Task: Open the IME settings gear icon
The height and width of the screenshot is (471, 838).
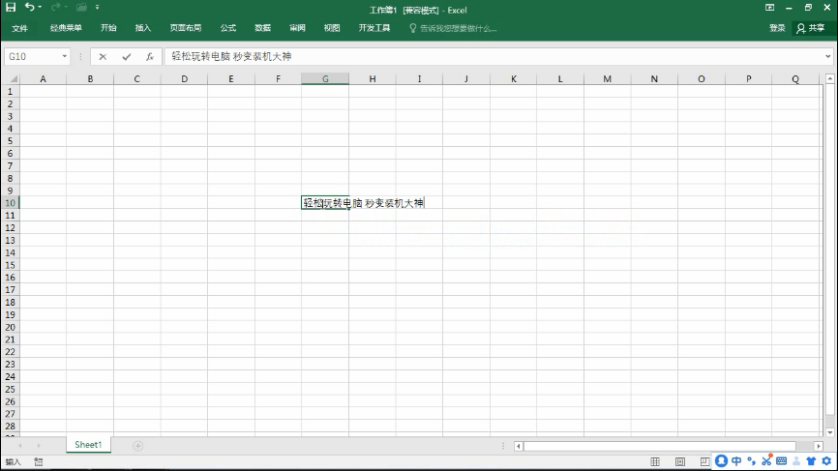Action: tap(825, 461)
